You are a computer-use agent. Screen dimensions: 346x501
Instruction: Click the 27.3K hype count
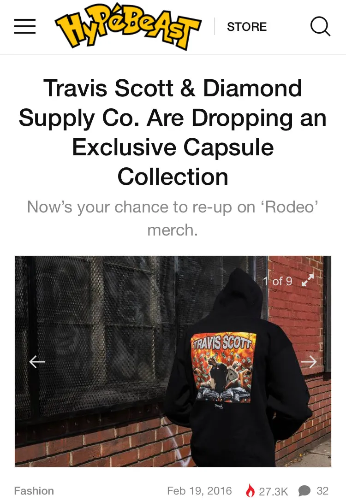(274, 491)
